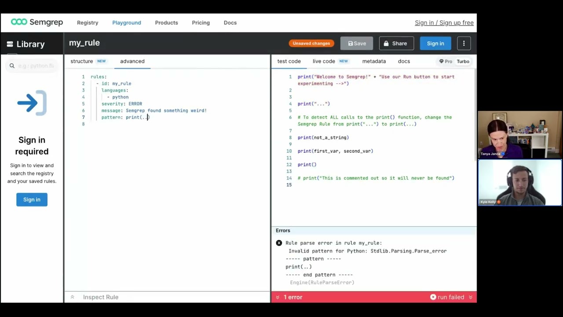Click the rule parse error X icon

coord(279,243)
